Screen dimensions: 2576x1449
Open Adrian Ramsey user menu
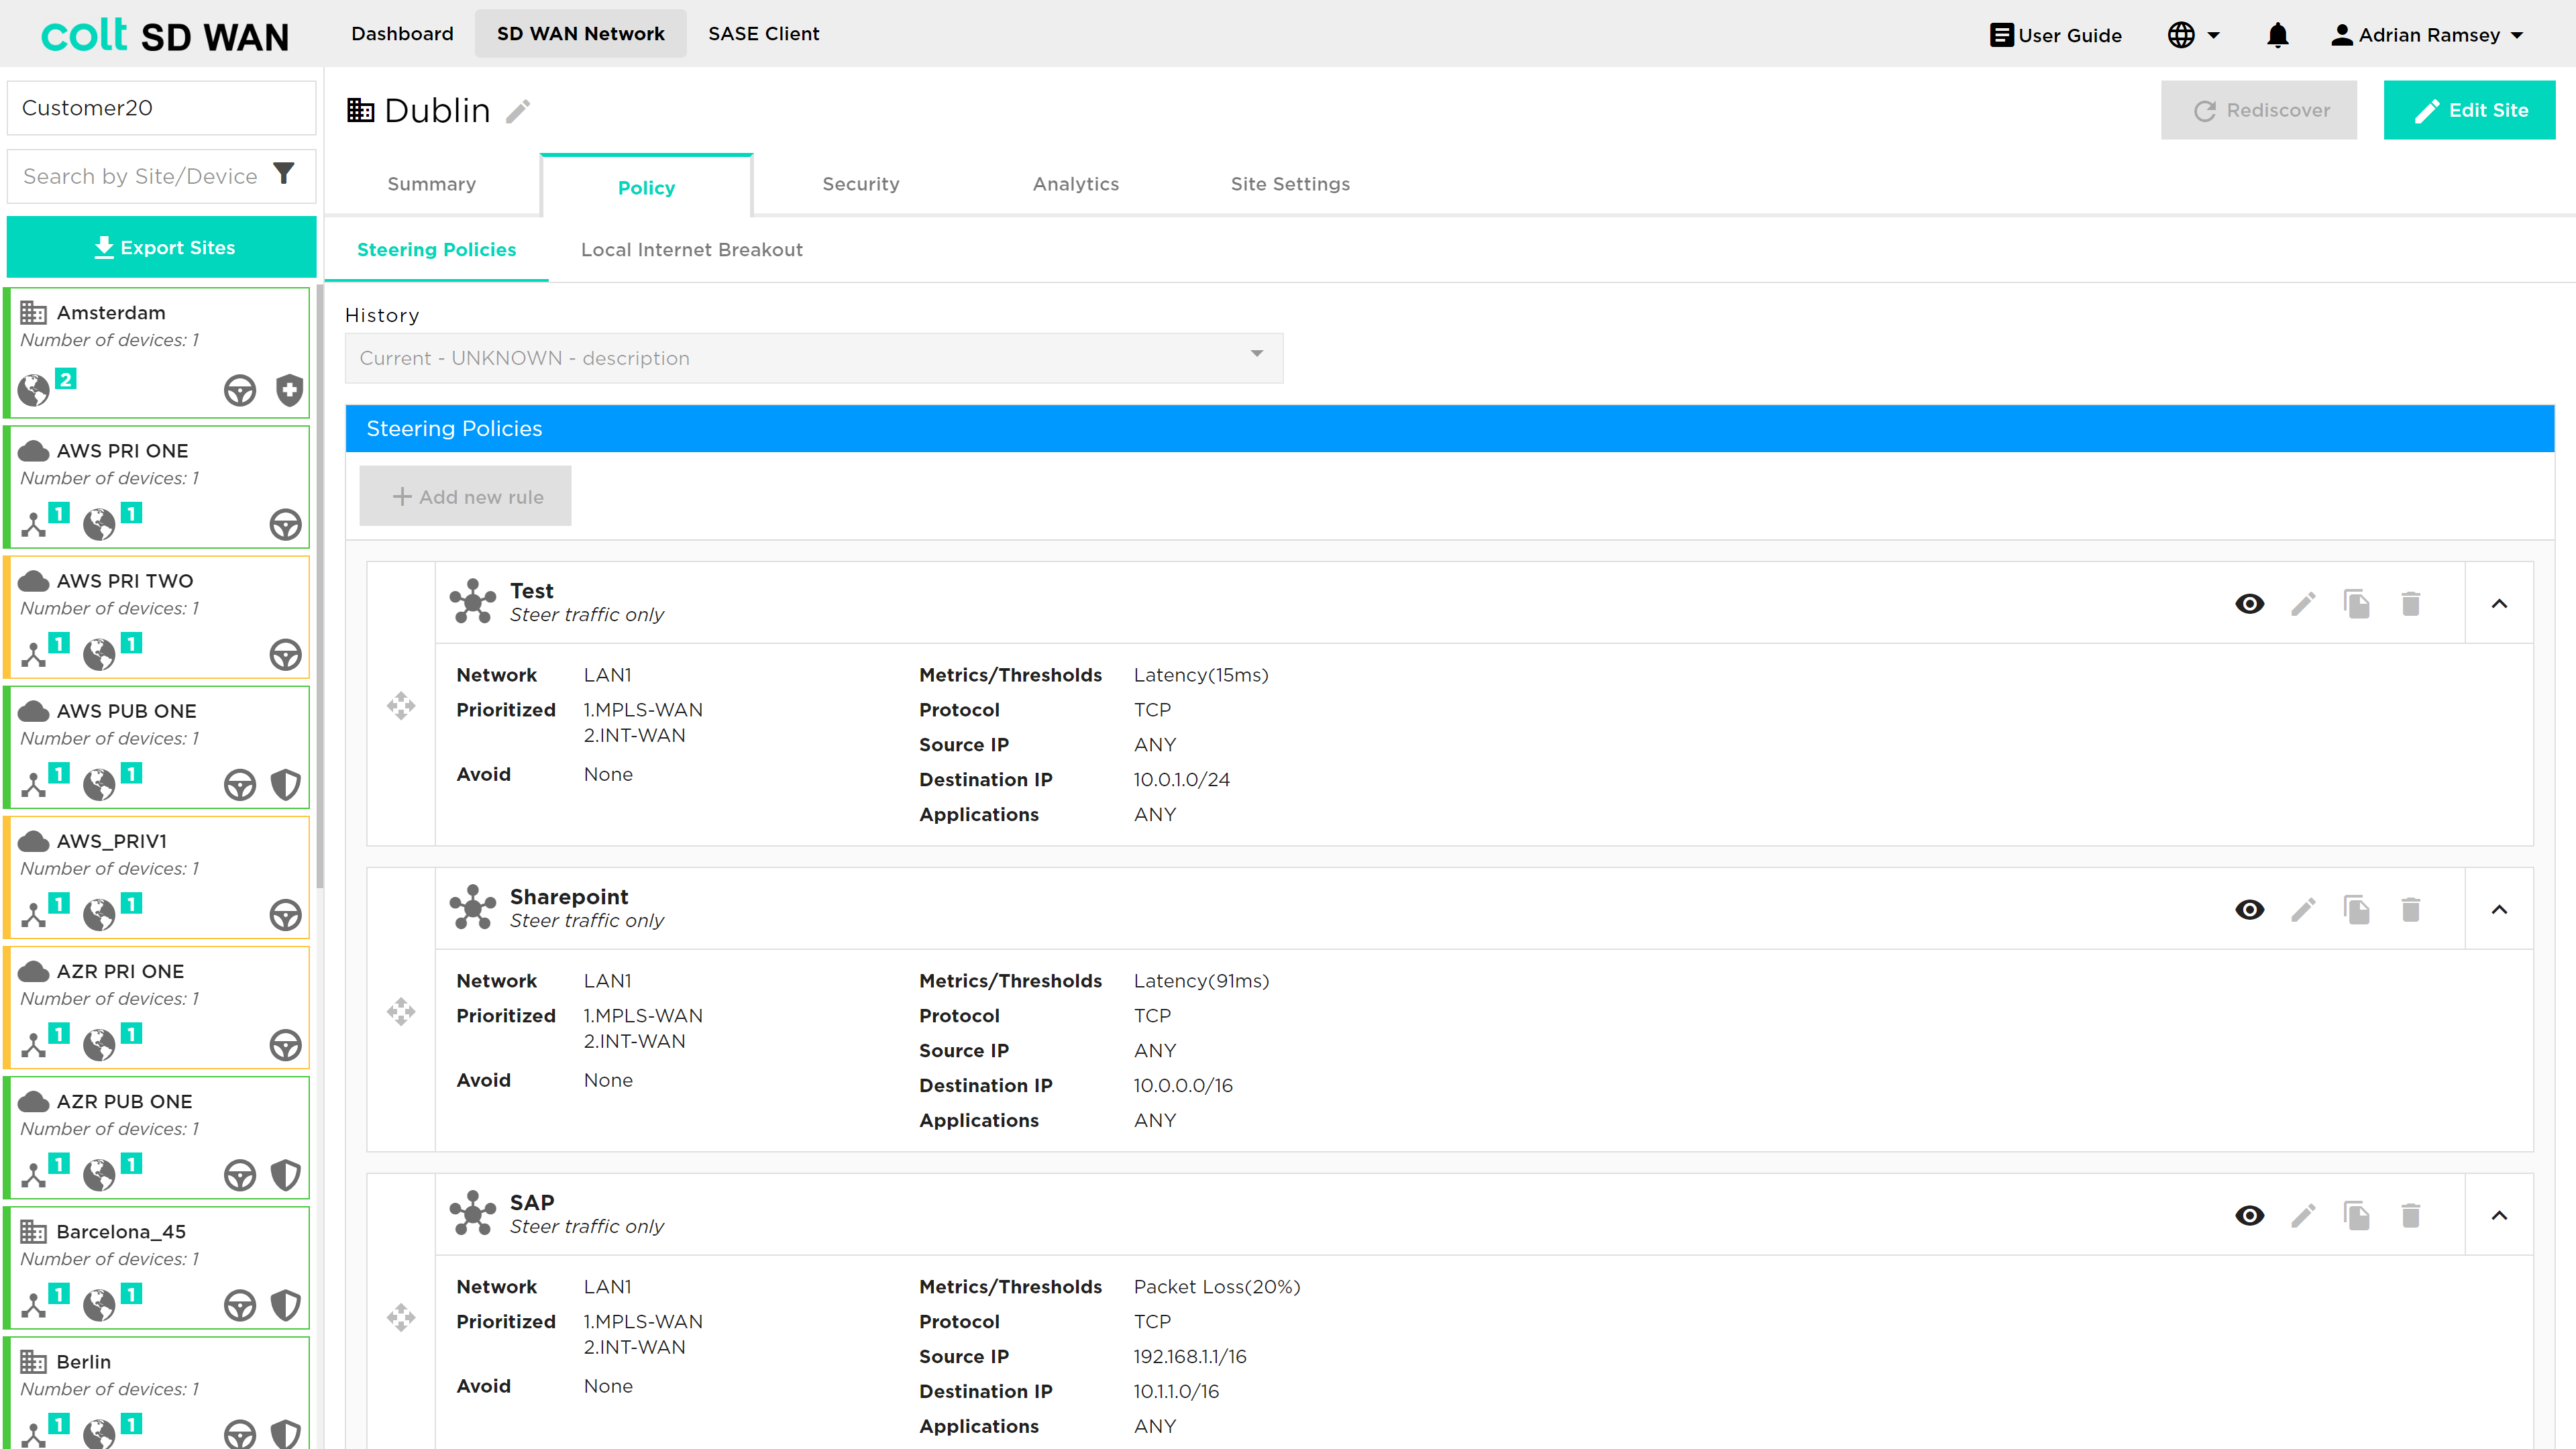click(2427, 35)
